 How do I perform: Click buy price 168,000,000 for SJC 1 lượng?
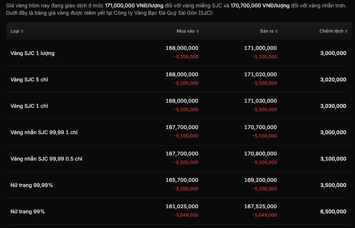(x=182, y=48)
